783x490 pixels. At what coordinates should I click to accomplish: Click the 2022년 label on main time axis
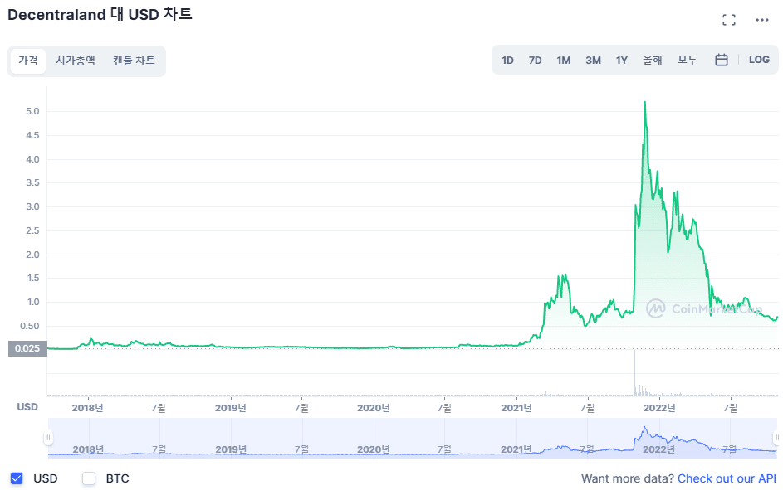pos(659,408)
